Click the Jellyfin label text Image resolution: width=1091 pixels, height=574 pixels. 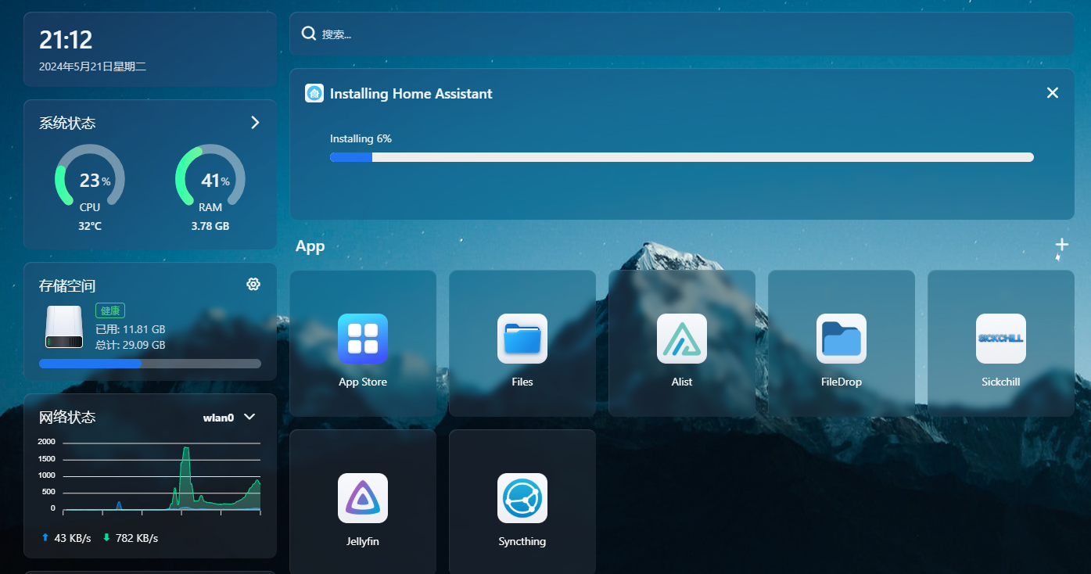(x=363, y=541)
